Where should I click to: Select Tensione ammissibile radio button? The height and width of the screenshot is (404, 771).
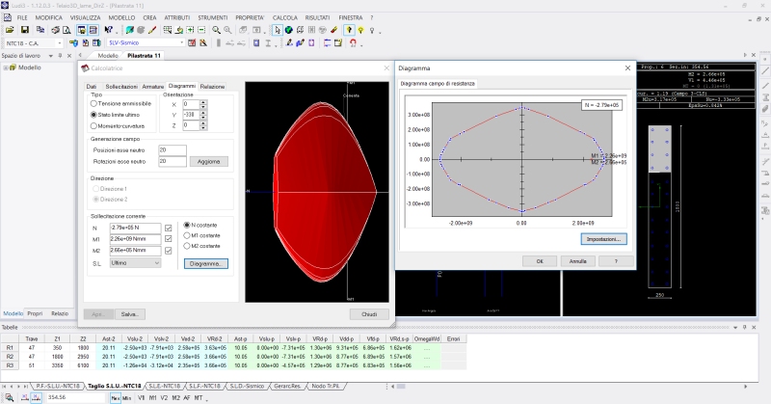click(x=93, y=103)
